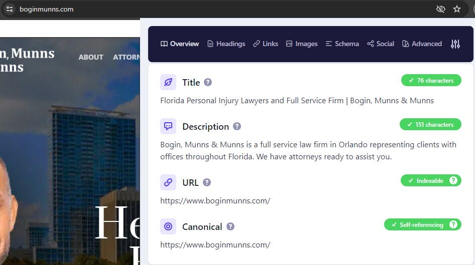Click the Canonical heading label

pyautogui.click(x=202, y=226)
